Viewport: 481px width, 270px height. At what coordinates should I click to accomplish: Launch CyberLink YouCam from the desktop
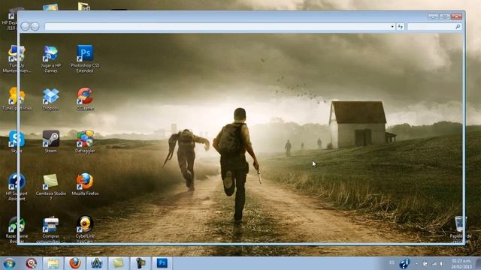point(85,229)
